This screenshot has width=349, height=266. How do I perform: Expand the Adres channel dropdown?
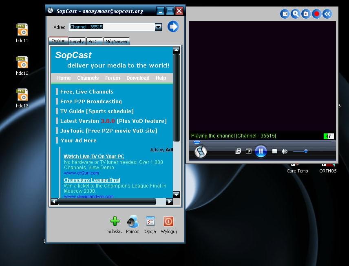[x=159, y=27]
